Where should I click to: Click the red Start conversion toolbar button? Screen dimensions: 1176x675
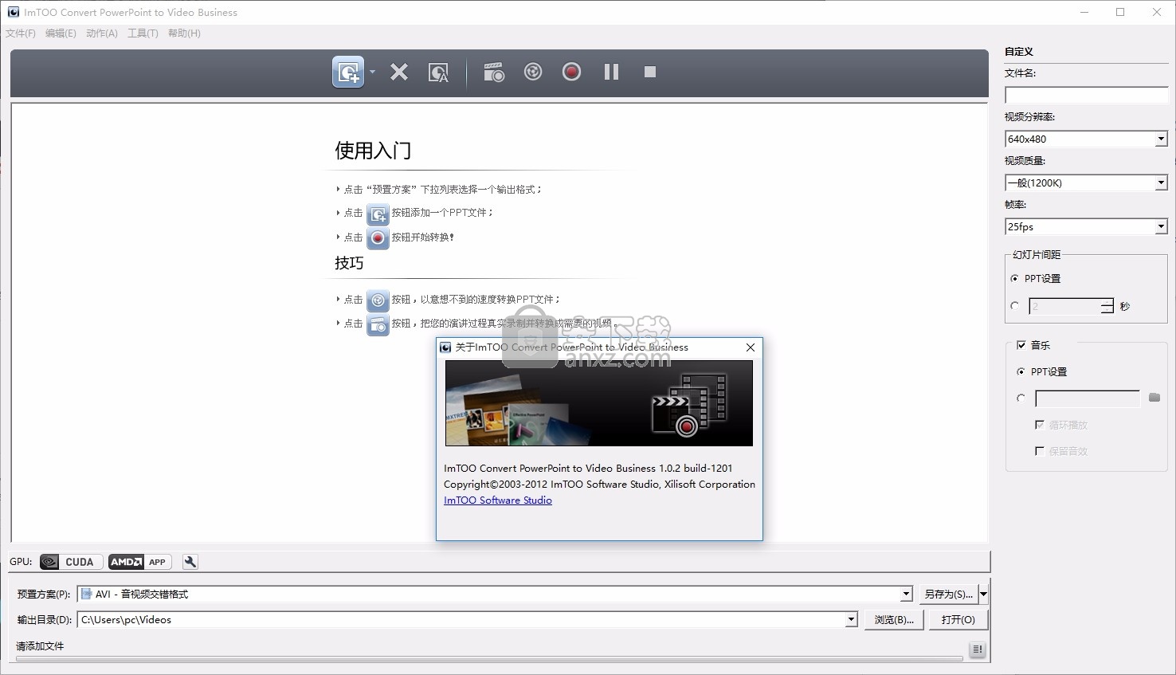click(x=571, y=73)
